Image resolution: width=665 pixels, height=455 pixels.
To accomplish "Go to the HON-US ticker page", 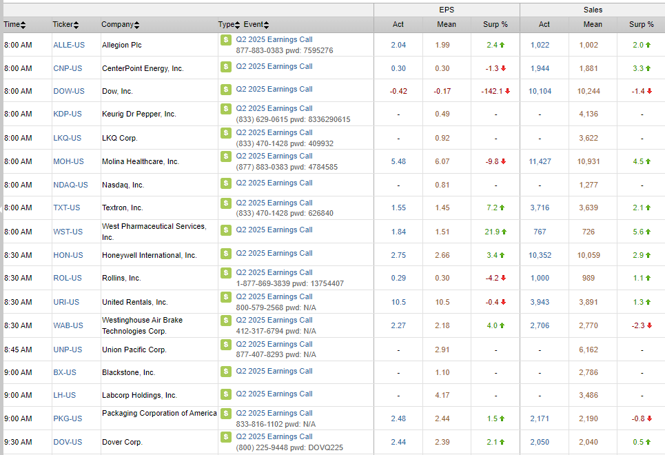I will tap(68, 256).
